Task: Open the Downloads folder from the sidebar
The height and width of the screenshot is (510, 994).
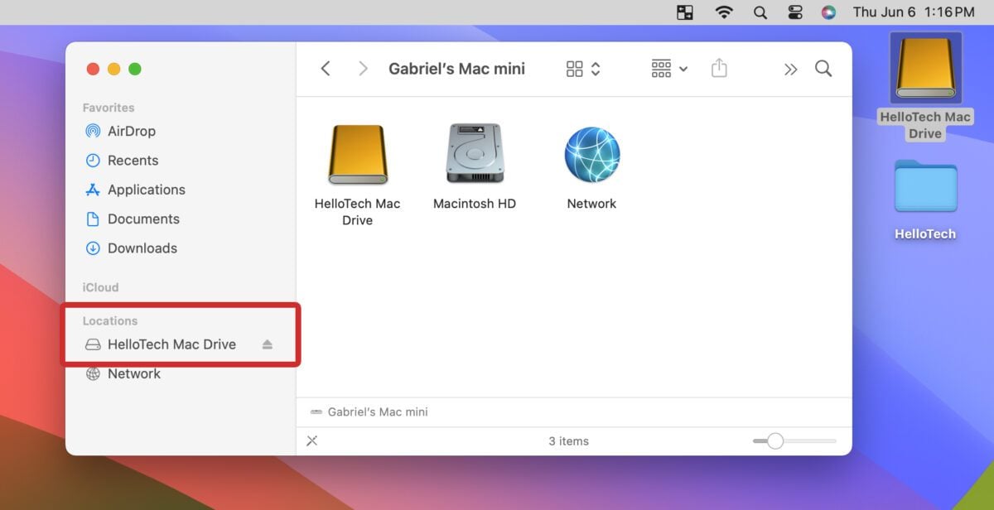Action: tap(142, 248)
